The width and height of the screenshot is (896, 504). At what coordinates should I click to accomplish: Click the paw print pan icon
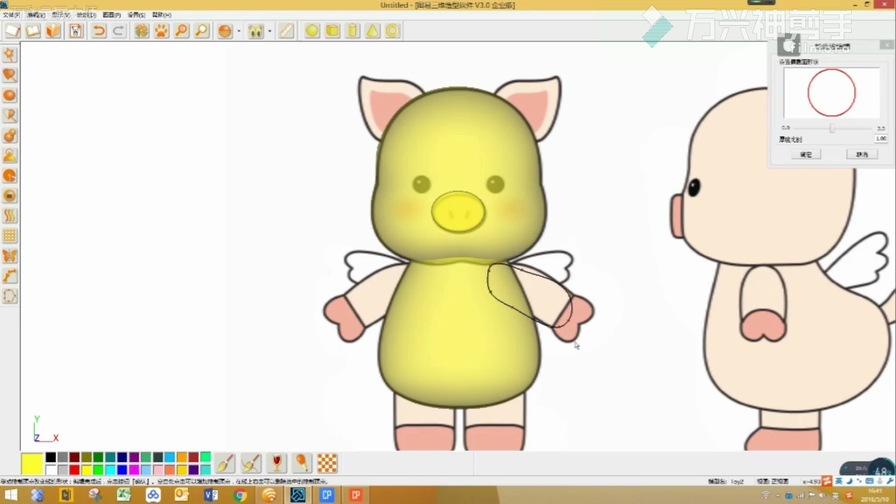[x=161, y=31]
